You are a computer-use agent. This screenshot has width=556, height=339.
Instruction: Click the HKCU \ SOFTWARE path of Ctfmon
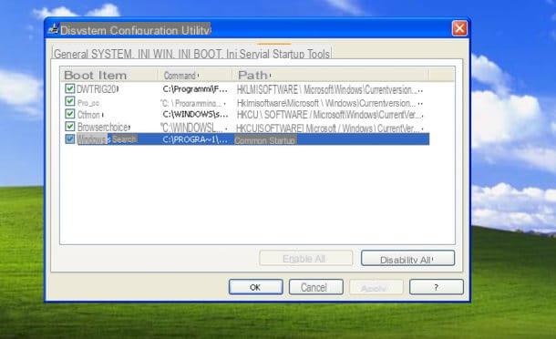pos(330,115)
